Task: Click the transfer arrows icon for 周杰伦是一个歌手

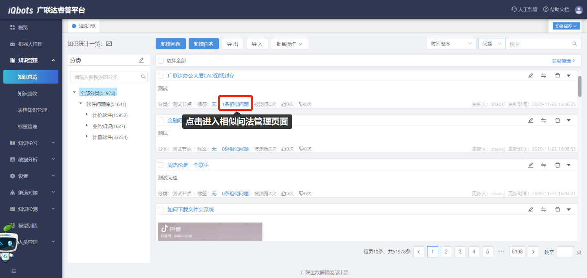Action: [544, 165]
